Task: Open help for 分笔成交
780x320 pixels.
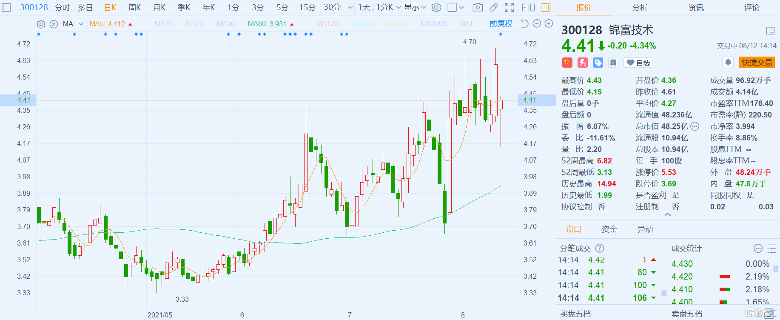Action: point(600,248)
